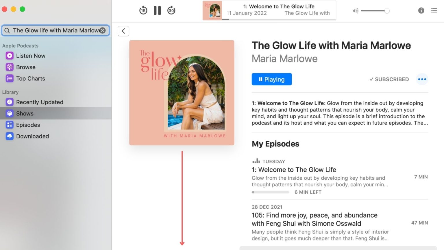444x250 pixels.
Task: Pause playback in the top toolbar
Action: coord(157,11)
